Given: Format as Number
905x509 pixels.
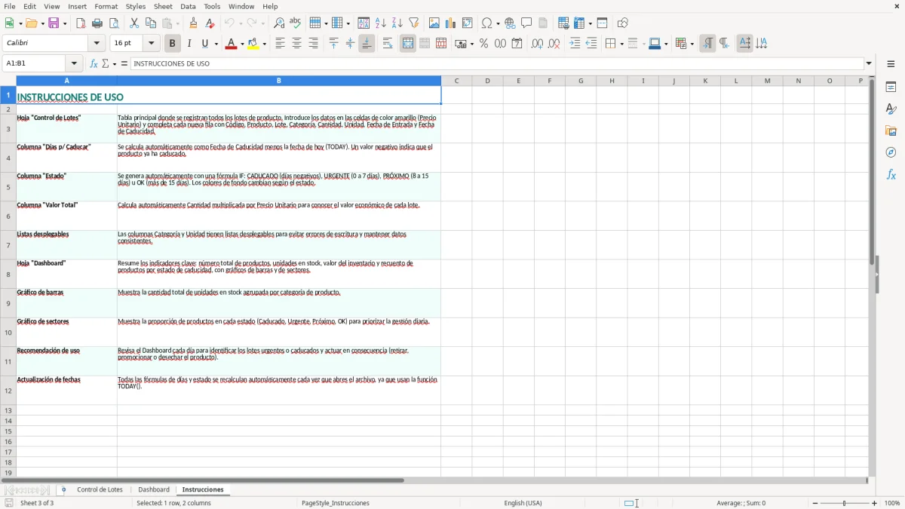Looking at the screenshot, I should (x=500, y=44).
